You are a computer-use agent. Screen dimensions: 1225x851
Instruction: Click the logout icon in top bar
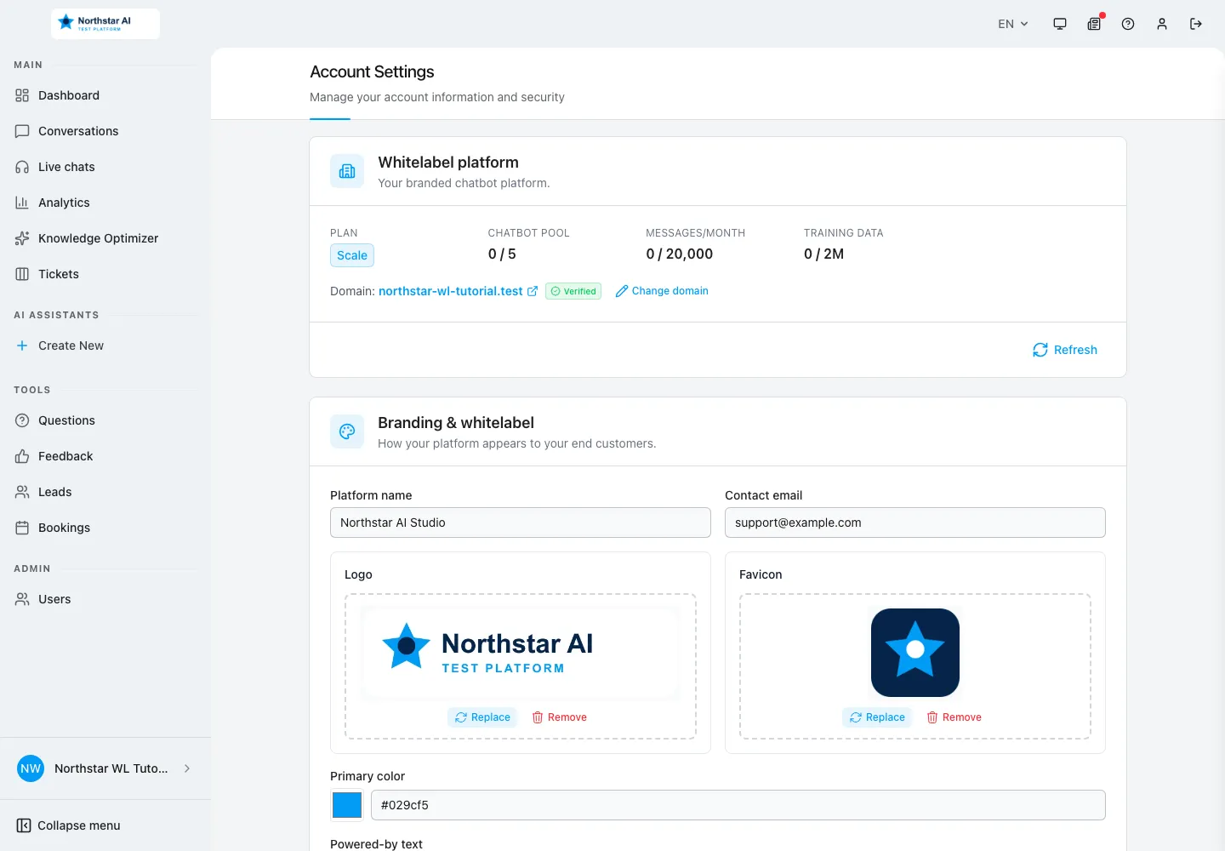[1196, 24]
